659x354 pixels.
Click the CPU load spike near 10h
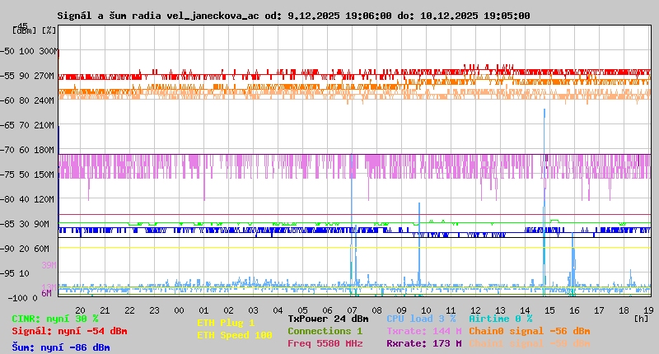[419, 244]
